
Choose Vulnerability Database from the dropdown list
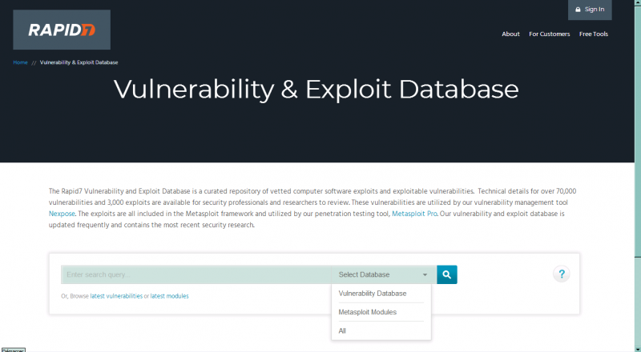[x=373, y=294]
